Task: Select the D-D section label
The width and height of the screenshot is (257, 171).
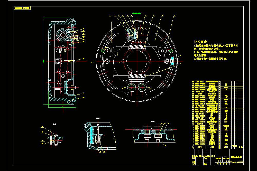Action: (153, 121)
